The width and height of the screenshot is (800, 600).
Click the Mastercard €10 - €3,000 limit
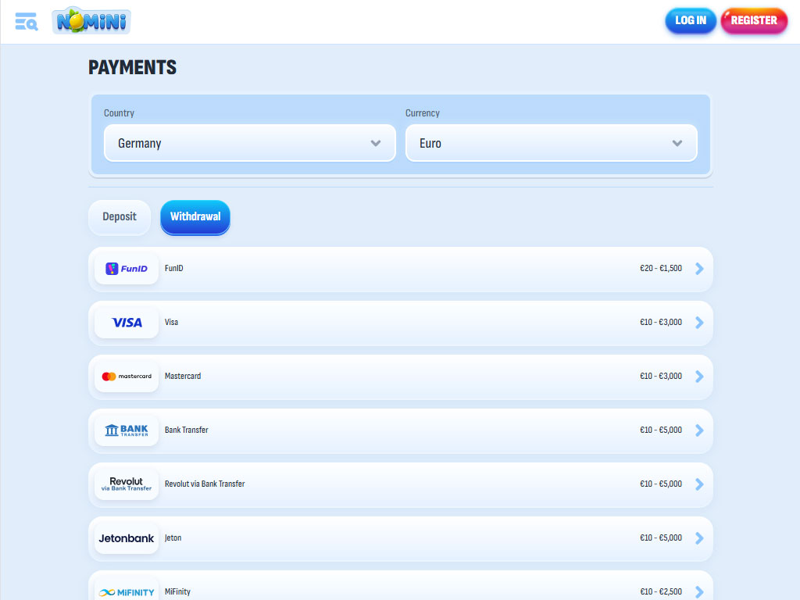[661, 376]
